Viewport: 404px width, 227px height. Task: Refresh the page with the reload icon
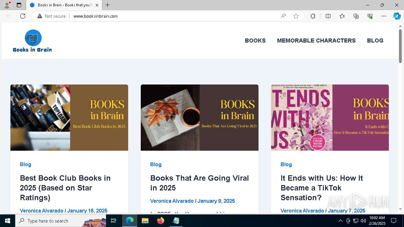[23, 16]
